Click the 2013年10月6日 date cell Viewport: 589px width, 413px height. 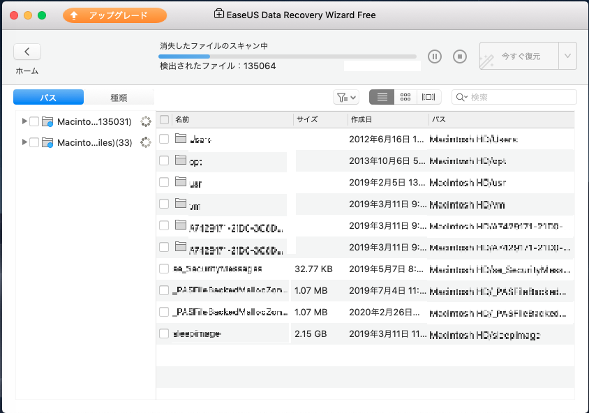387,161
